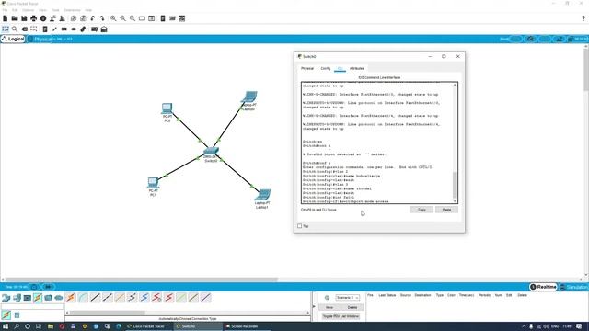The width and height of the screenshot is (589, 331).
Task: Activate the Delete tool
Action: 25,29
